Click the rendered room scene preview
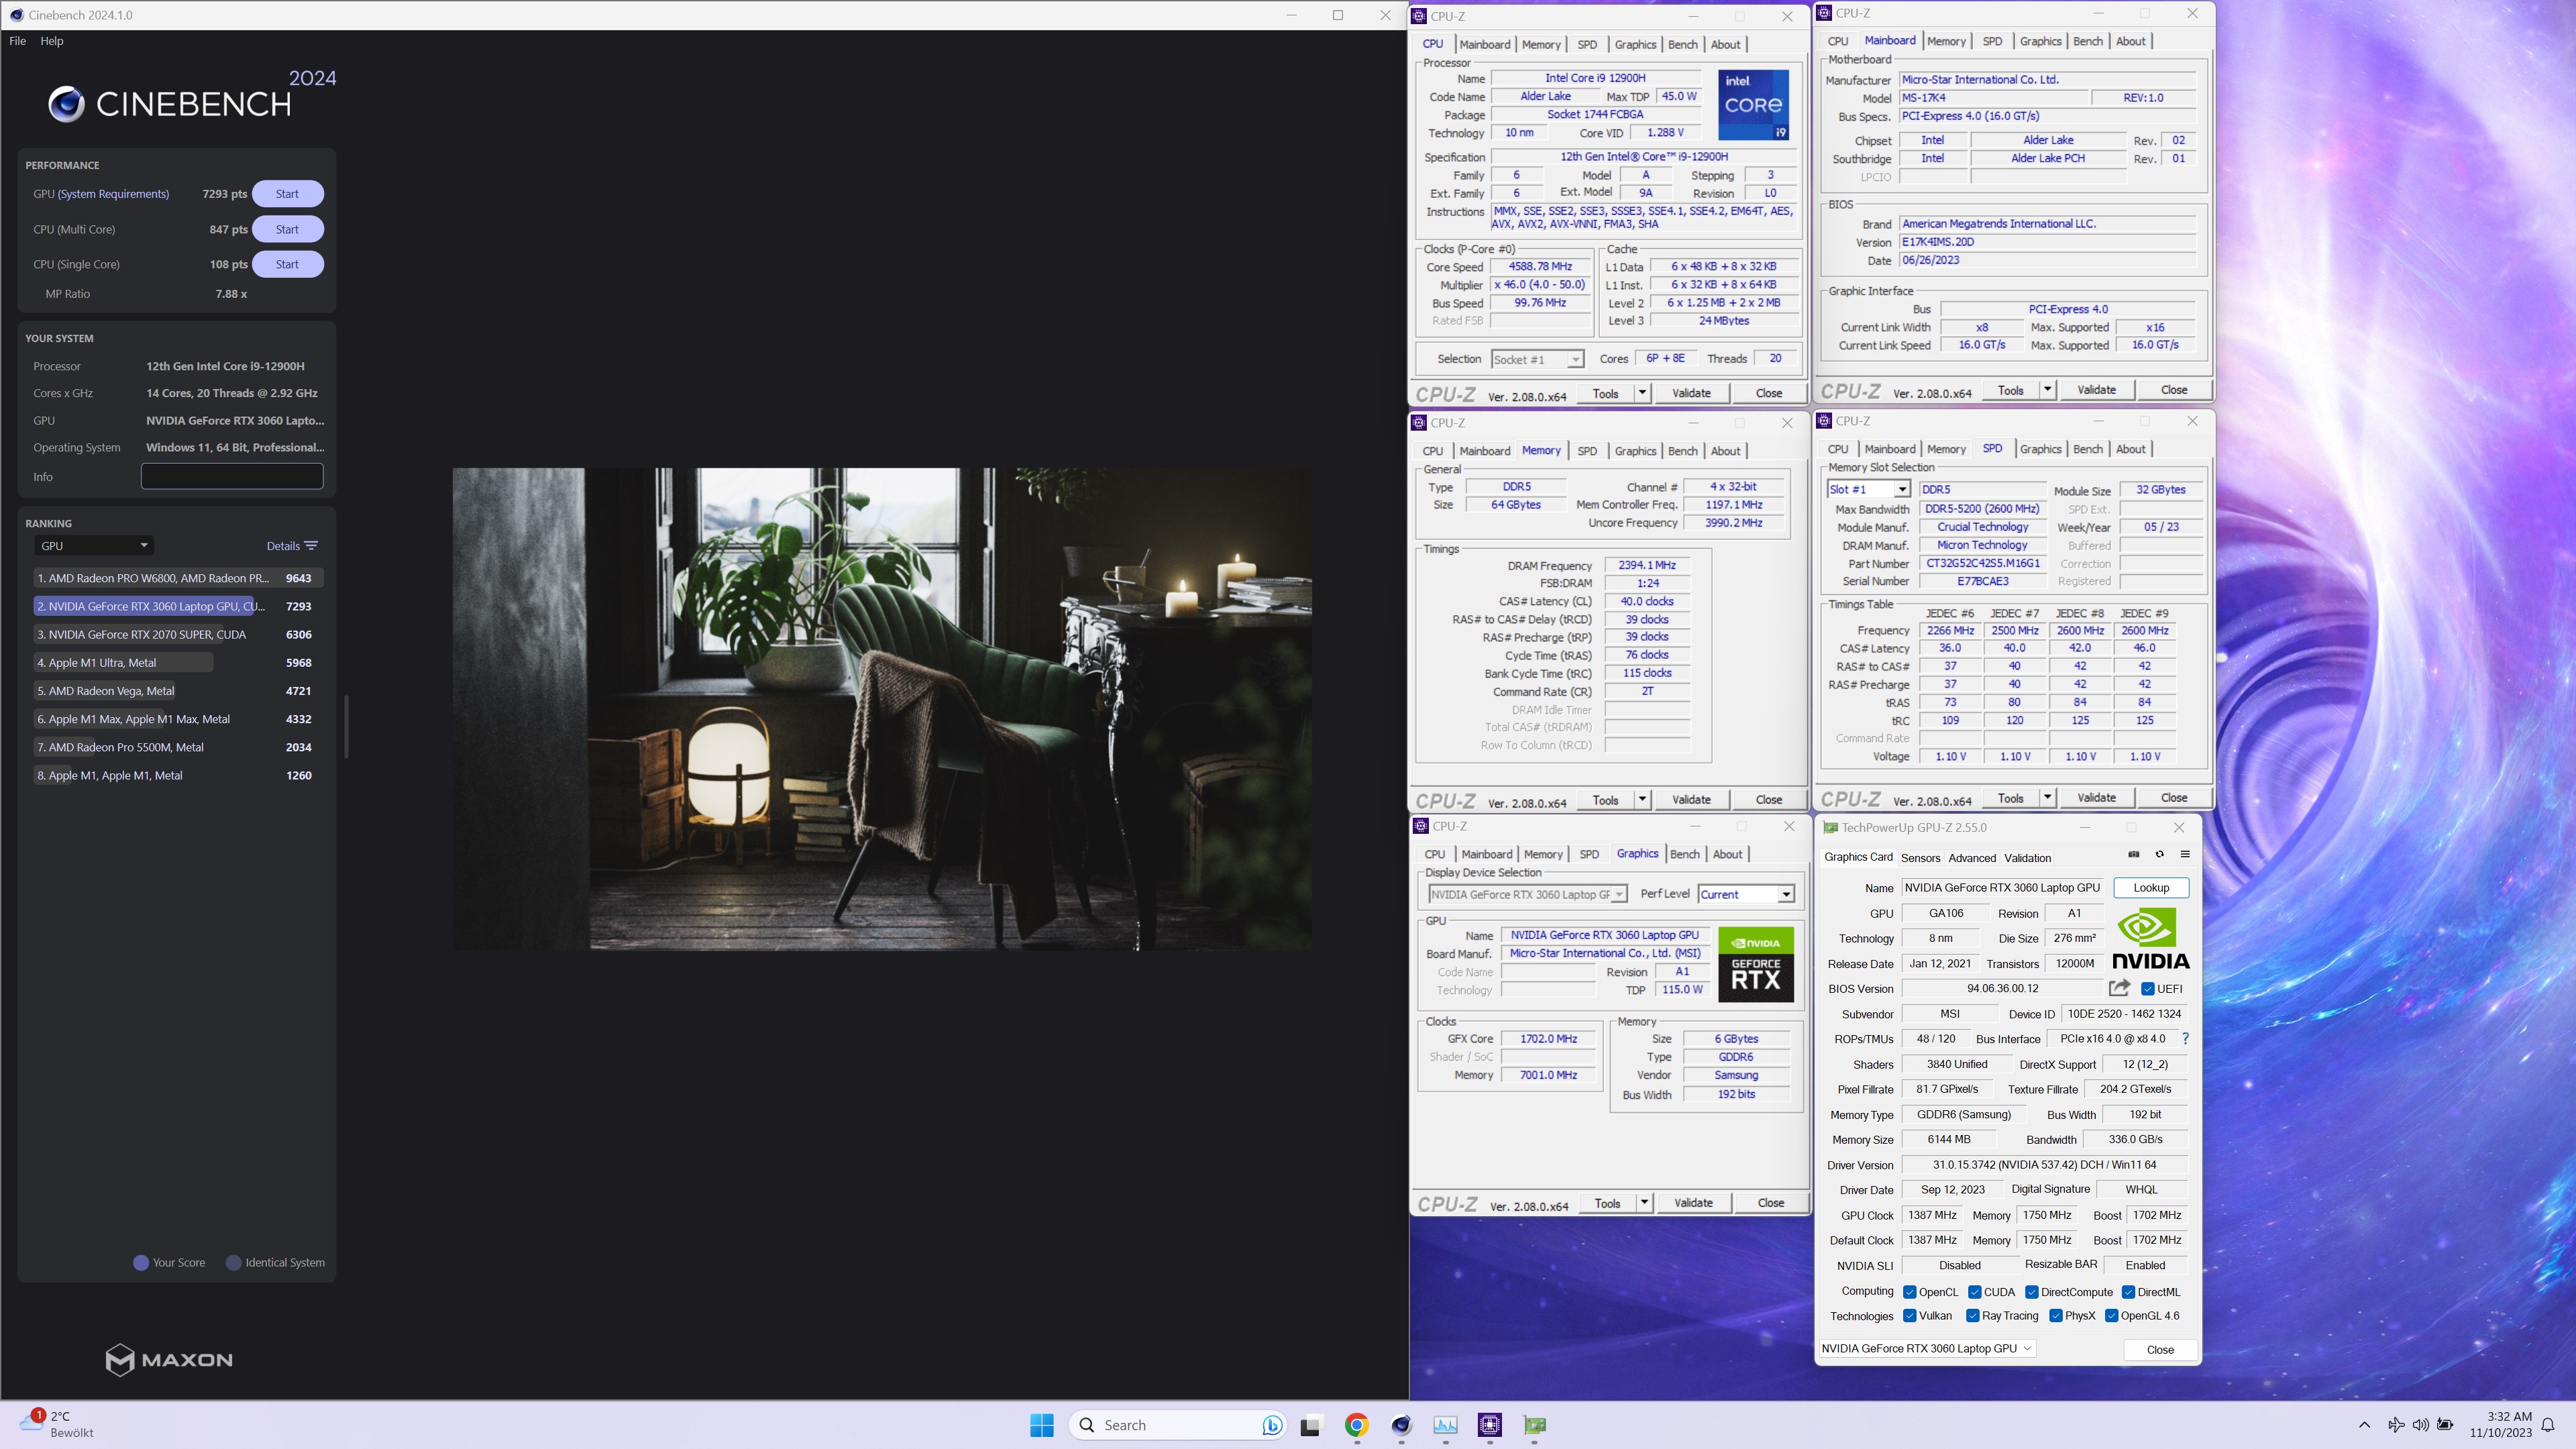Screen dimensions: 2576x1449 coord(882,709)
